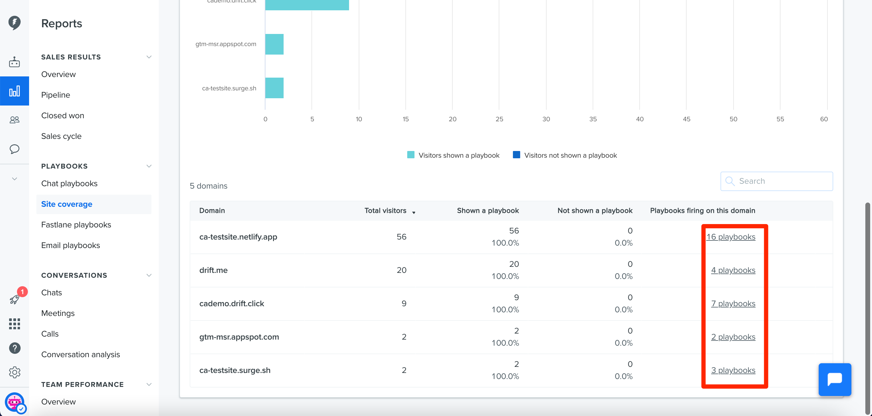This screenshot has height=416, width=872.
Task: Open the 7 playbooks link
Action: click(733, 304)
